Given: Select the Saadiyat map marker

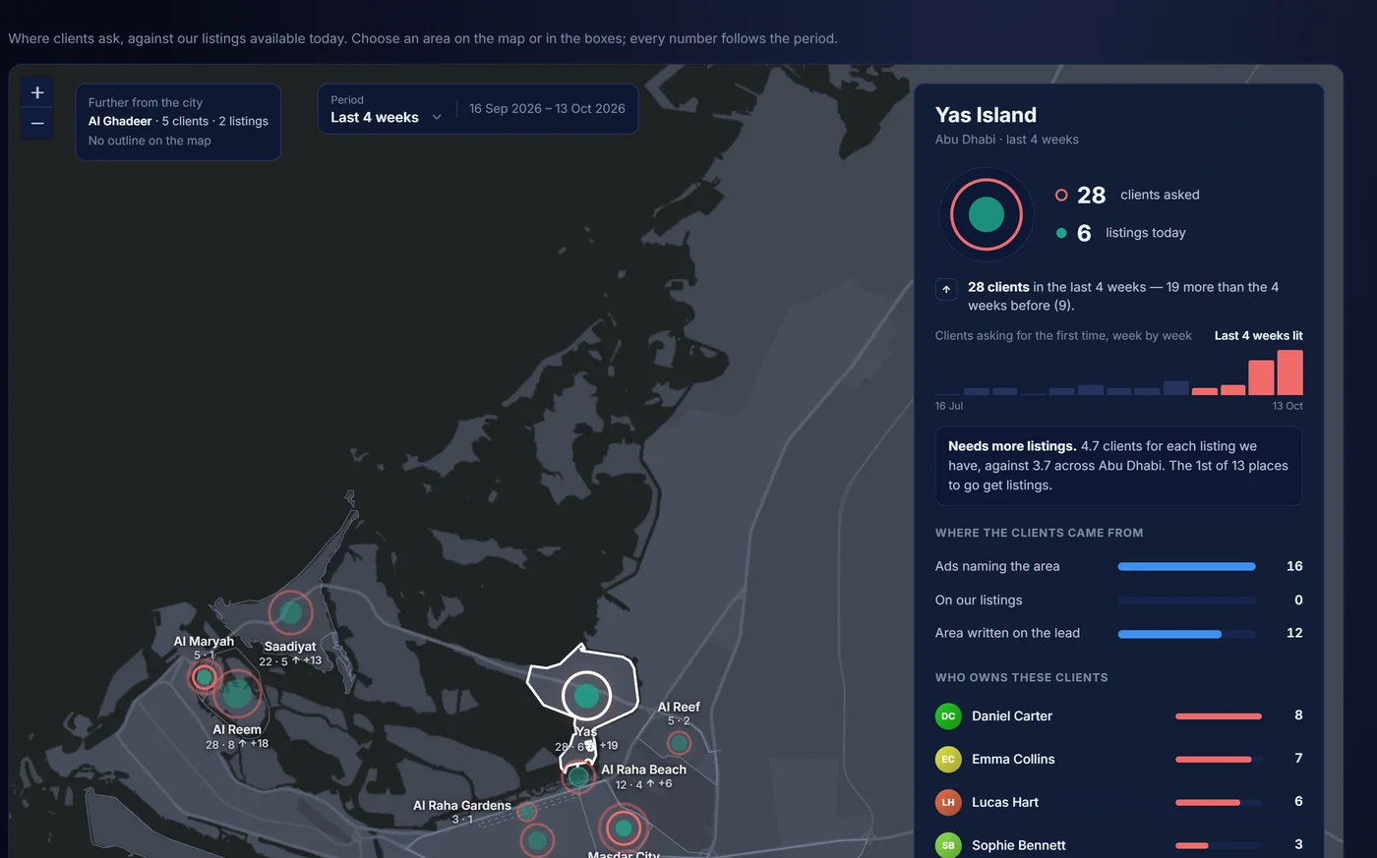Looking at the screenshot, I should point(290,612).
